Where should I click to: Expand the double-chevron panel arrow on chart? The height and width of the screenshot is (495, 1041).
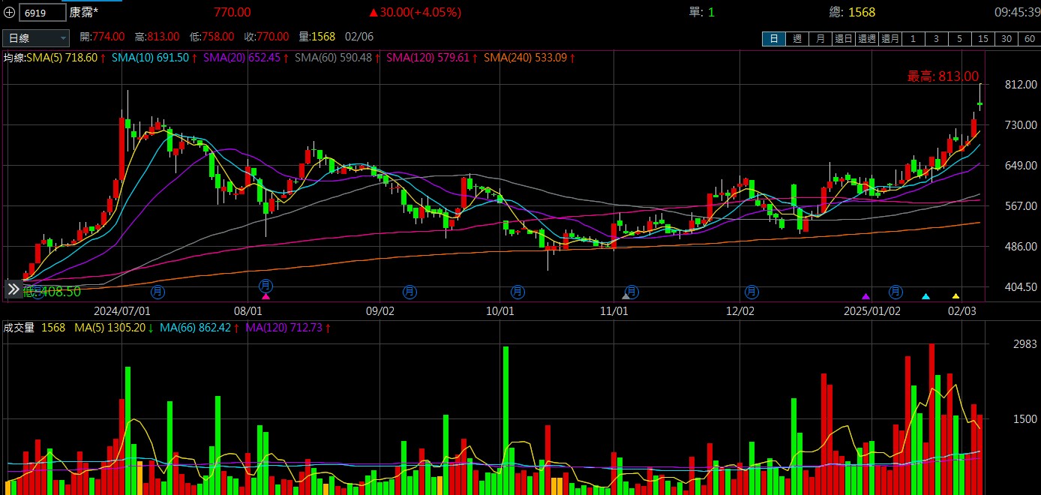(x=13, y=289)
